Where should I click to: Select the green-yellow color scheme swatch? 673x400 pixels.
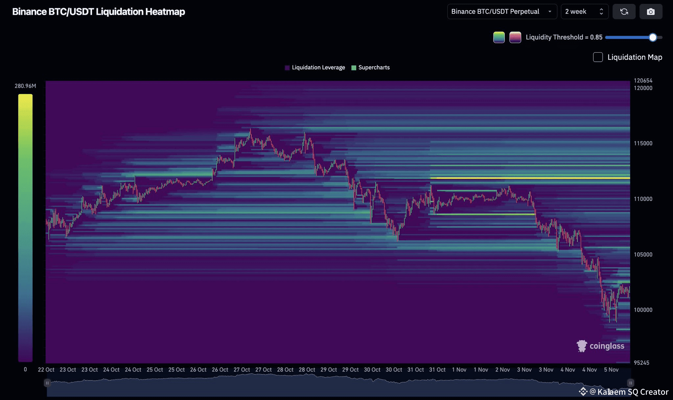coord(499,37)
